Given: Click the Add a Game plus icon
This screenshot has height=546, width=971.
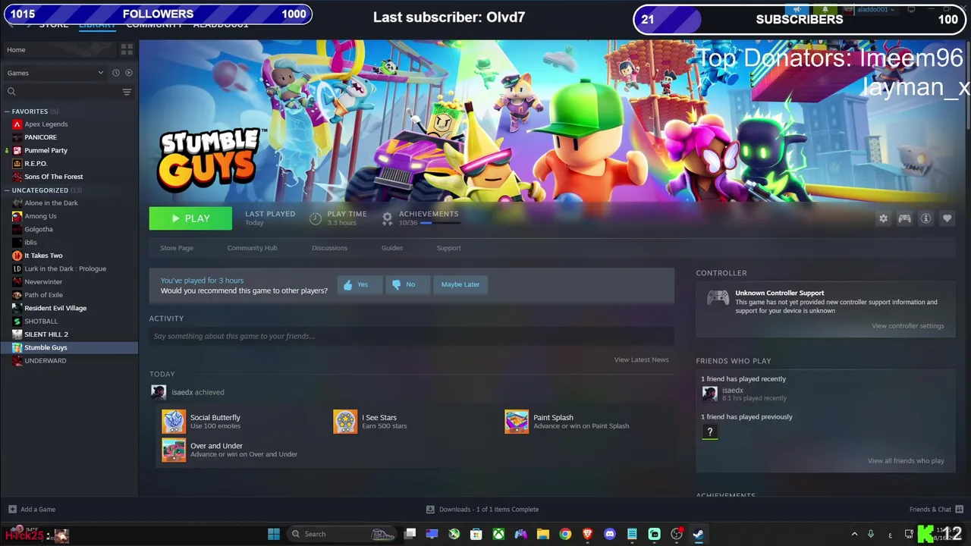Looking at the screenshot, I should tap(12, 510).
